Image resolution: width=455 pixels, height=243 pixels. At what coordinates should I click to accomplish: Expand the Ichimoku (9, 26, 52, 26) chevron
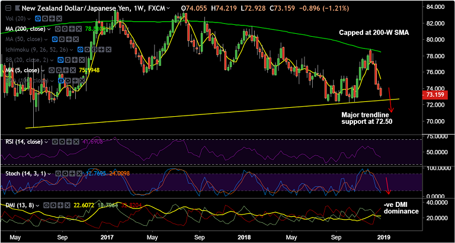71,50
